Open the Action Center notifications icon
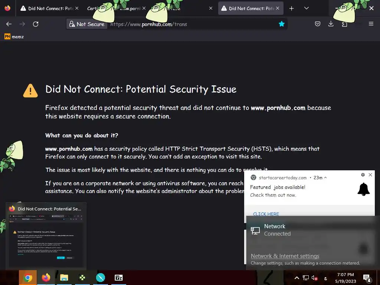 pyautogui.click(x=367, y=278)
